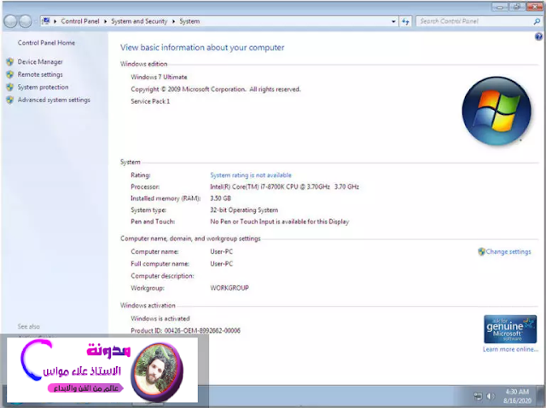Viewport: 546px width, 408px height.
Task: Click the Windows 7 Ultimate text
Action: (159, 78)
